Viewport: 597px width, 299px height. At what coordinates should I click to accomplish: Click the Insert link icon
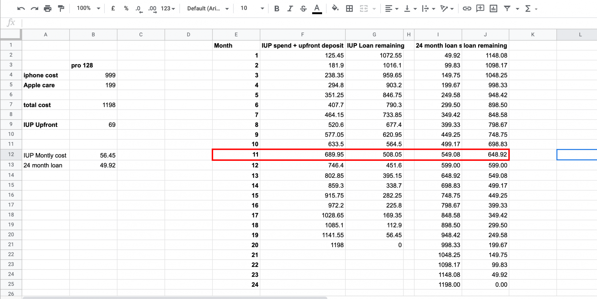pos(467,9)
